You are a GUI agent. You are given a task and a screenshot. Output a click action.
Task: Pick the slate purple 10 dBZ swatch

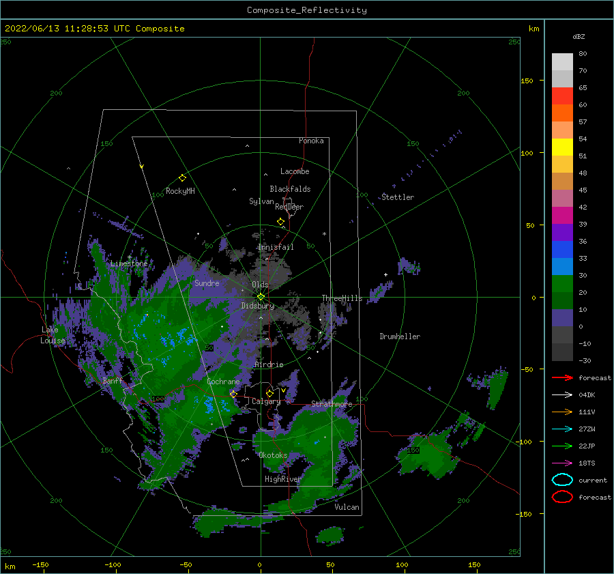point(562,318)
